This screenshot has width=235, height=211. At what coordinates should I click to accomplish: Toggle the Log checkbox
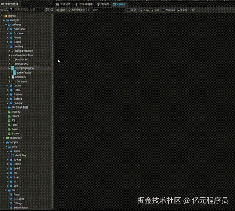(x=142, y=10)
